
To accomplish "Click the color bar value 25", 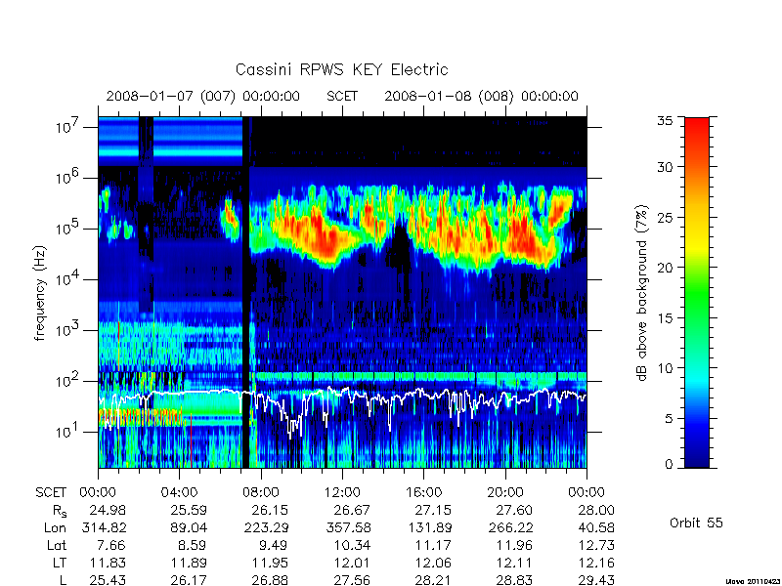I will point(665,217).
